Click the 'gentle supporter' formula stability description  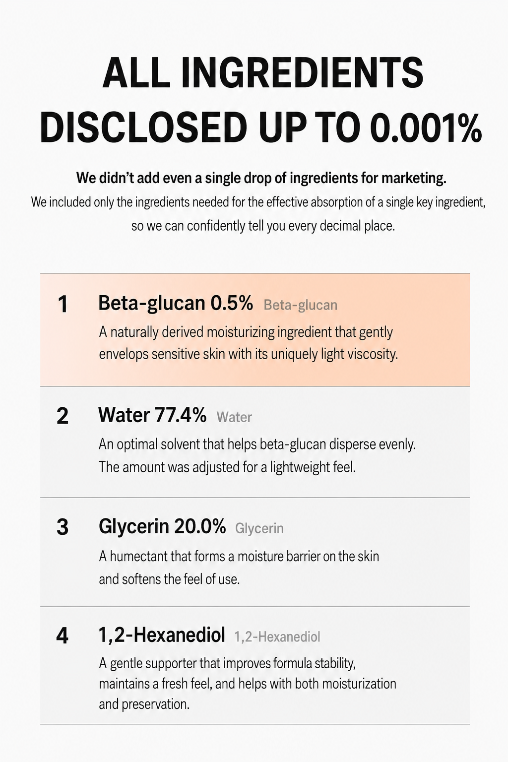(x=248, y=683)
